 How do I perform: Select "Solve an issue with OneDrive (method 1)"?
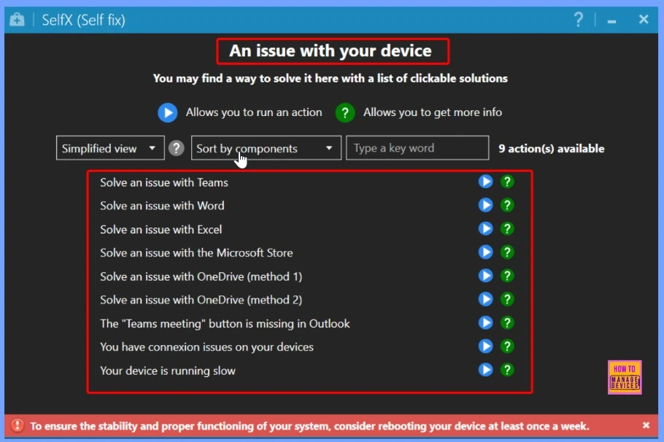[201, 276]
